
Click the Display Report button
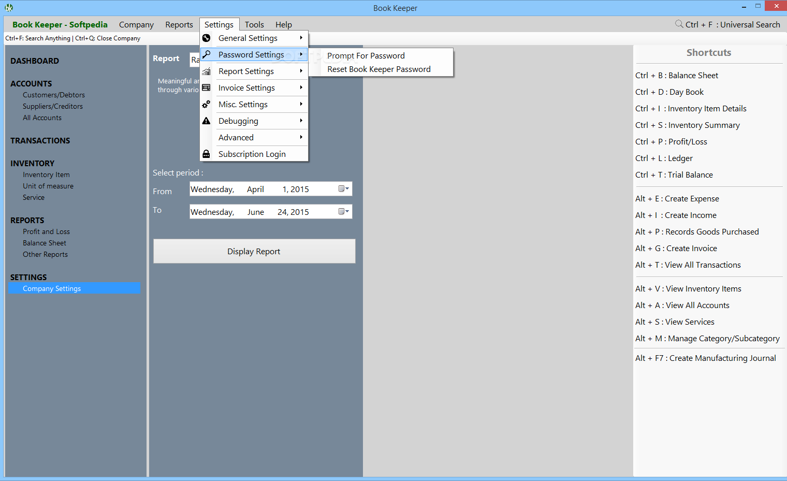pyautogui.click(x=254, y=251)
